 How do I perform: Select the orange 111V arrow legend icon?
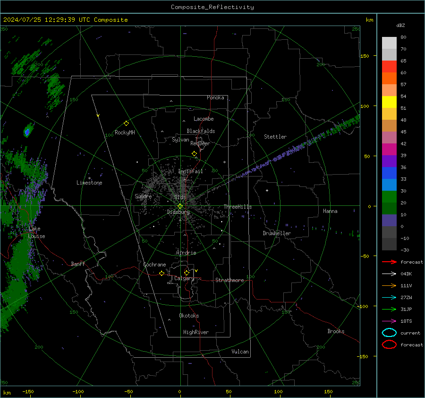coord(389,285)
